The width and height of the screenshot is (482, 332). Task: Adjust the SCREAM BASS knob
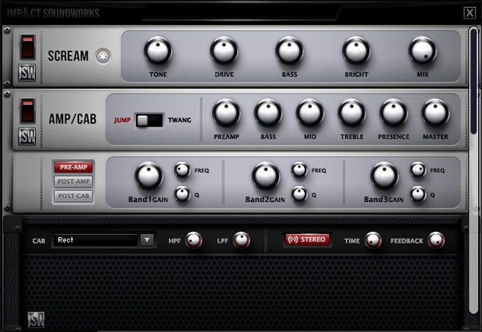[289, 51]
